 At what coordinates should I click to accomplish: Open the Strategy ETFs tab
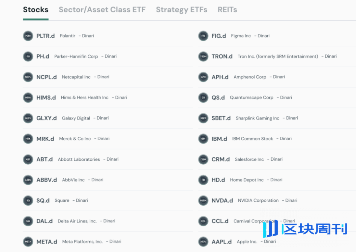click(182, 10)
